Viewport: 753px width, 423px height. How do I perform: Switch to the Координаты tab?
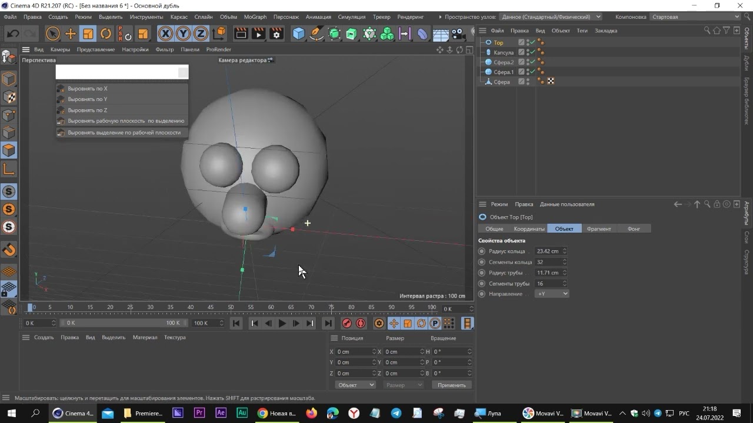[x=529, y=229]
